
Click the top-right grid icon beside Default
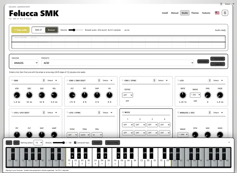(221, 4)
